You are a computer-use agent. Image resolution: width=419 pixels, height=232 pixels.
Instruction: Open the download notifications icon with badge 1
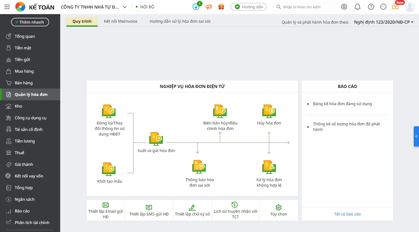tap(196, 6)
